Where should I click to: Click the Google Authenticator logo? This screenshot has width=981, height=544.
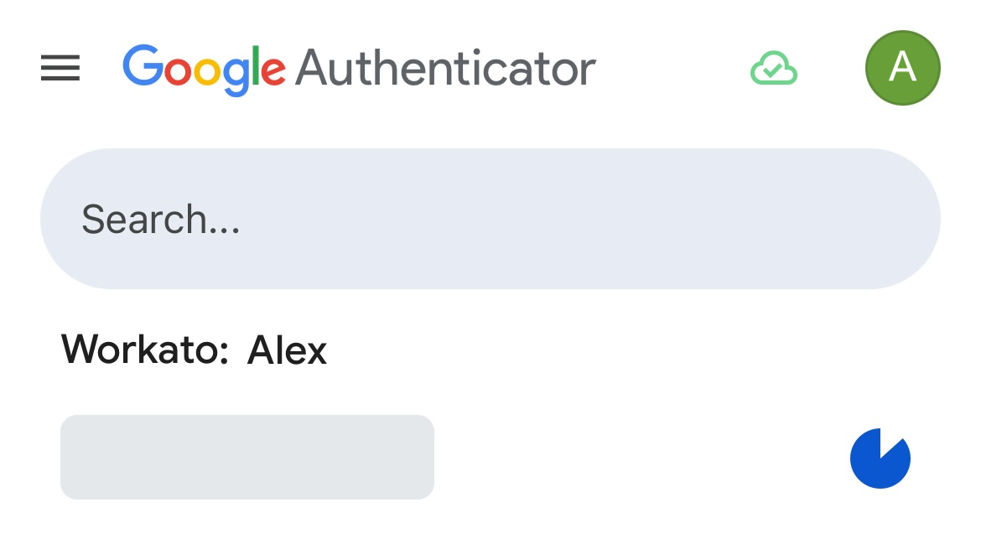point(359,68)
